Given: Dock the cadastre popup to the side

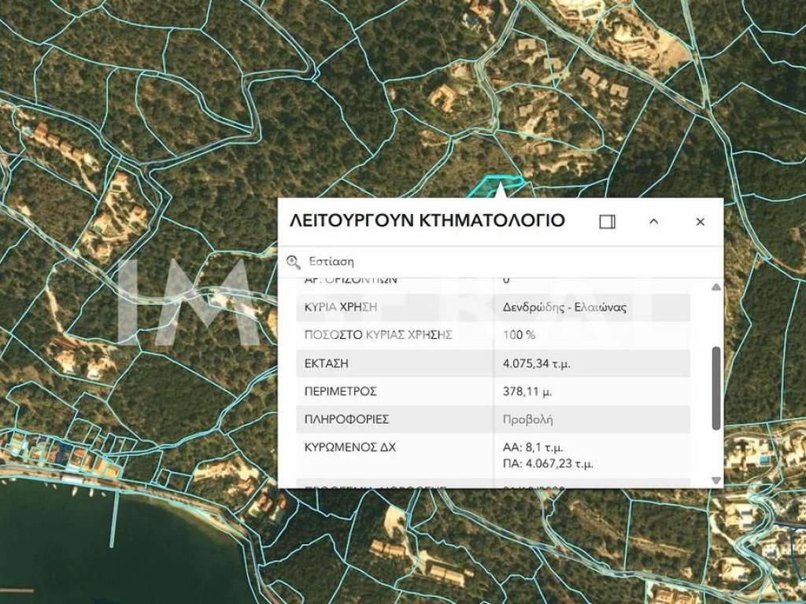Looking at the screenshot, I should [x=607, y=222].
